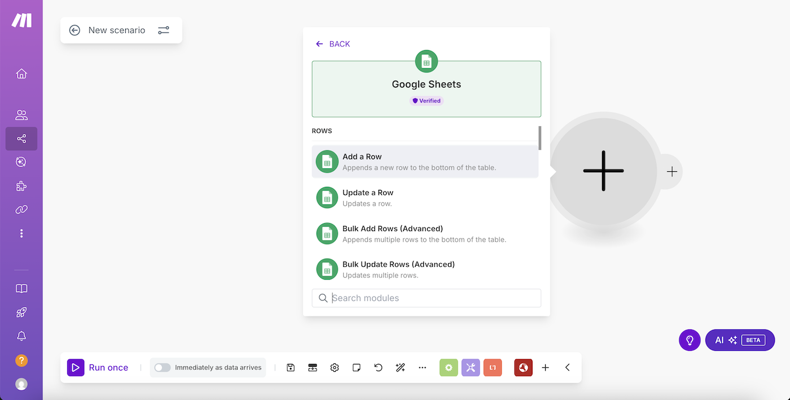790x400 pixels.
Task: Open notifications via the bell icon
Action: 21,336
